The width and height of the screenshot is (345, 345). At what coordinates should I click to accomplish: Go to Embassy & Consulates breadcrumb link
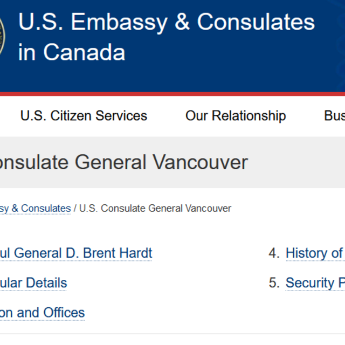36,208
